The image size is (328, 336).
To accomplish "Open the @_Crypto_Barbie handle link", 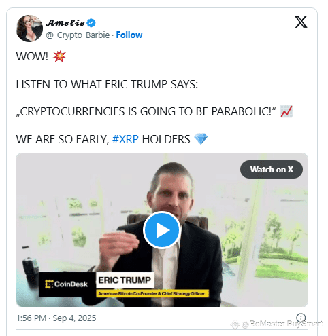I will tap(78, 35).
